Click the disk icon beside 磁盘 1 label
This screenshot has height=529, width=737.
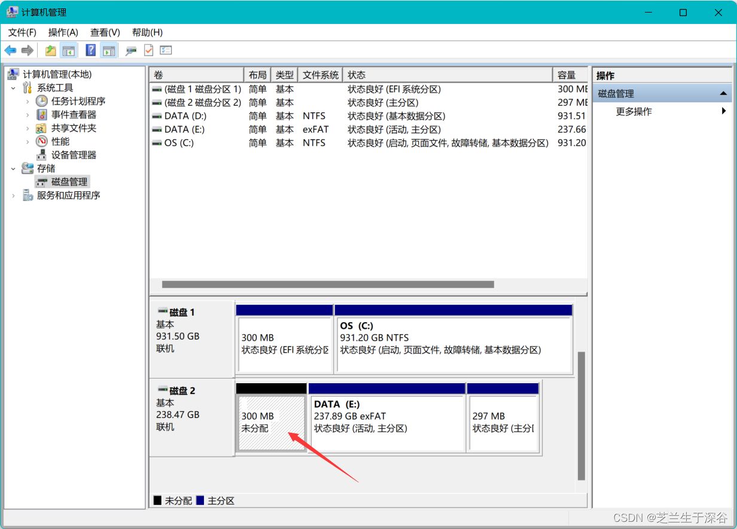point(162,311)
